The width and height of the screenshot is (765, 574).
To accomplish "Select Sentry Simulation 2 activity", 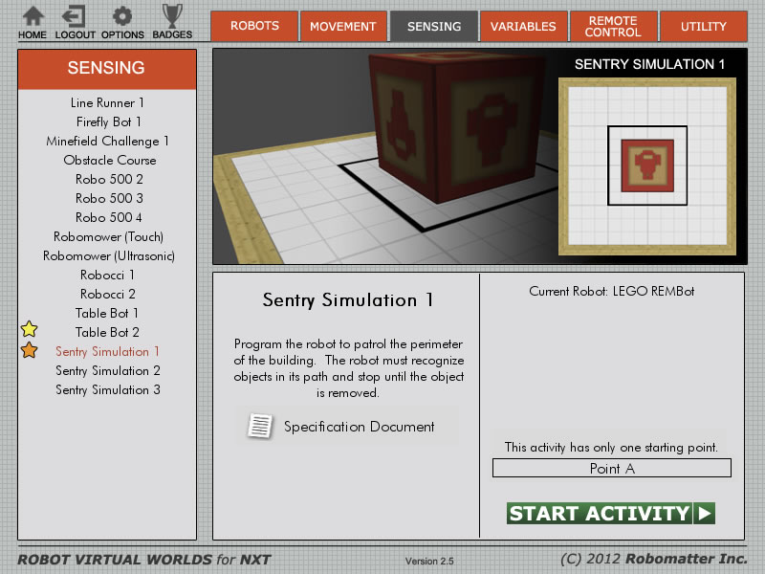I will coord(108,370).
